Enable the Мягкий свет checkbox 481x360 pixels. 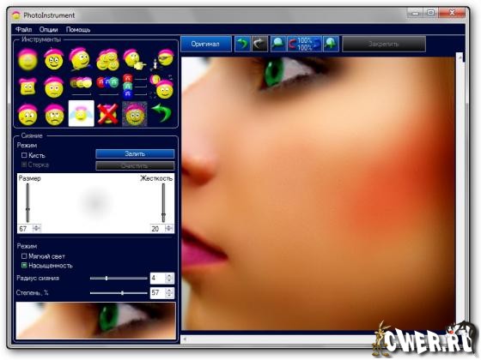coord(24,256)
